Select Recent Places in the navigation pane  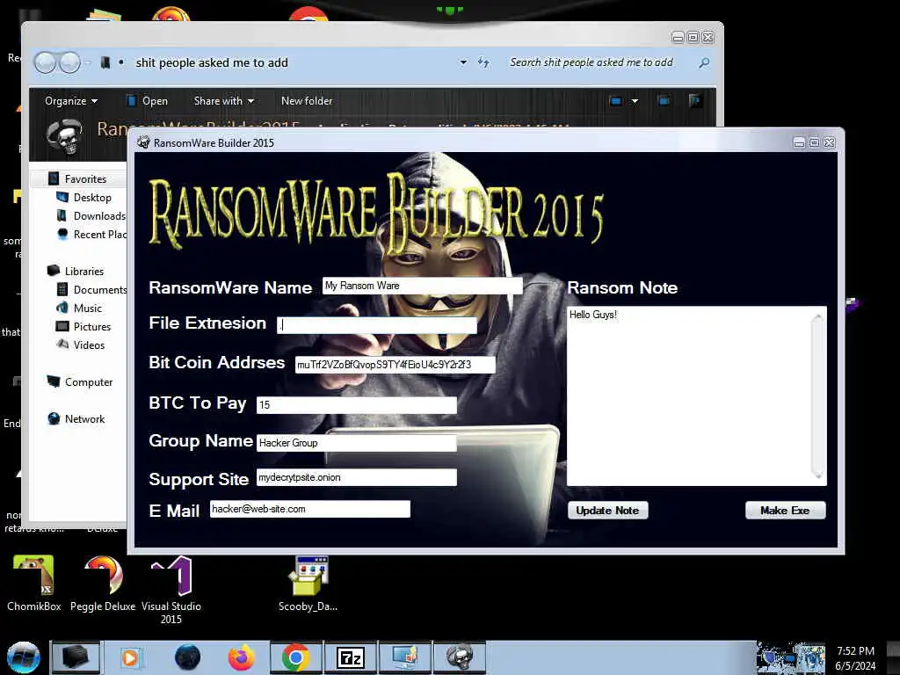click(x=100, y=234)
